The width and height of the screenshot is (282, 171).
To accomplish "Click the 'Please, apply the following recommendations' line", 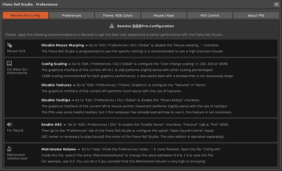I will coord(115,34).
